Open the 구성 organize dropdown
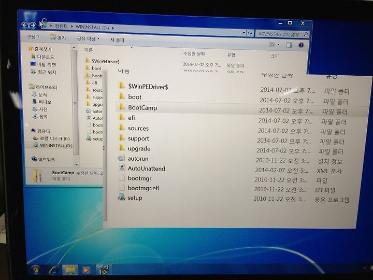The width and height of the screenshot is (373, 280). pyautogui.click(x=33, y=37)
